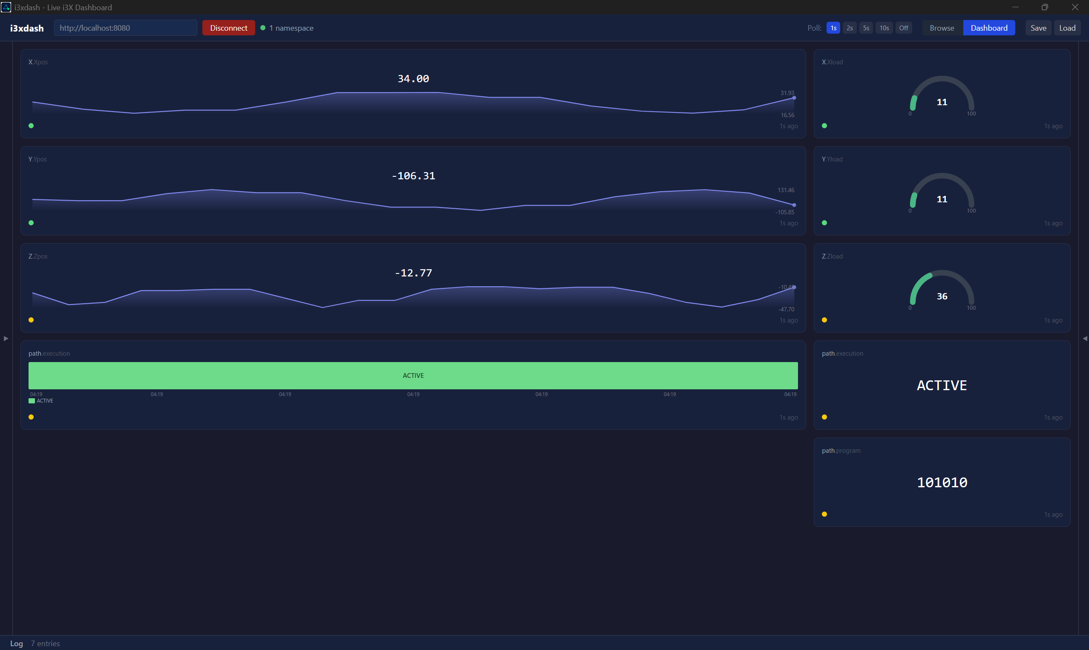Screen dimensions: 1089x650
Task: Enable the 10s poll interval
Action: 884,28
